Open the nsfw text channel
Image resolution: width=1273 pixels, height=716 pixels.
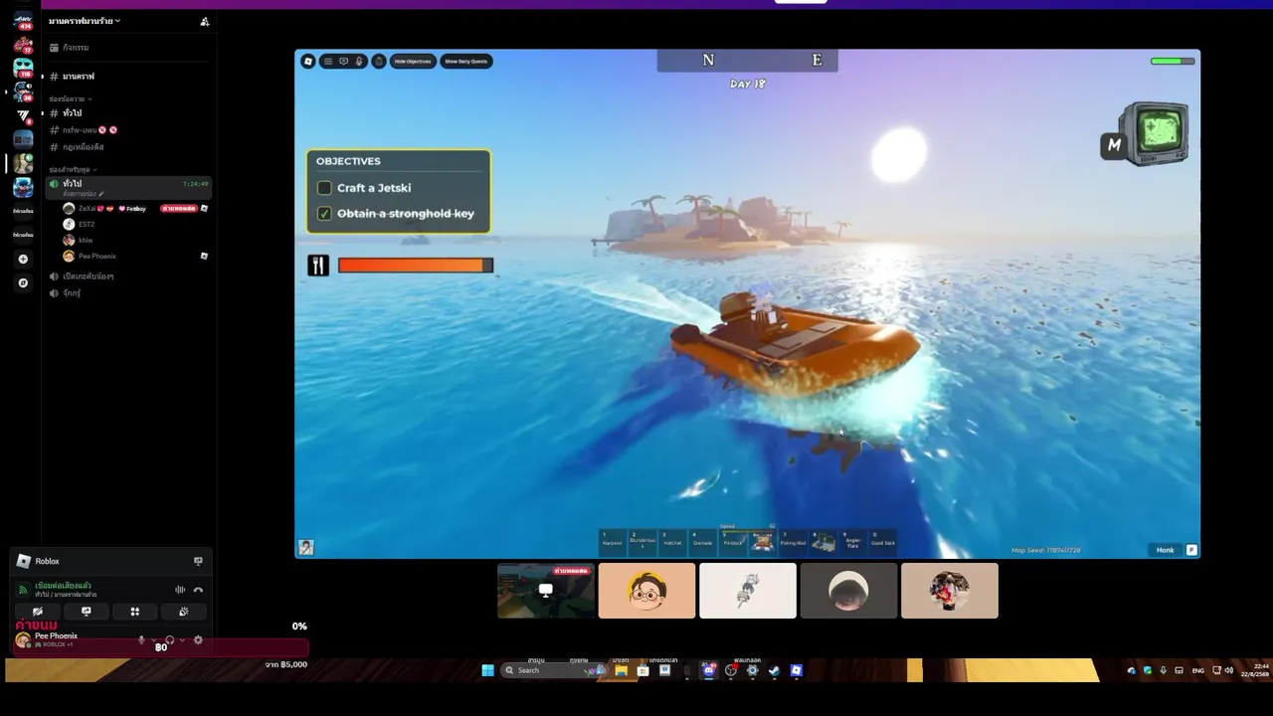pyautogui.click(x=129, y=130)
